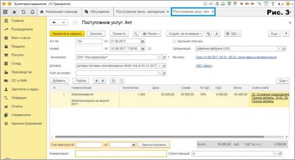Switch to Обсуждения tab

click(97, 11)
